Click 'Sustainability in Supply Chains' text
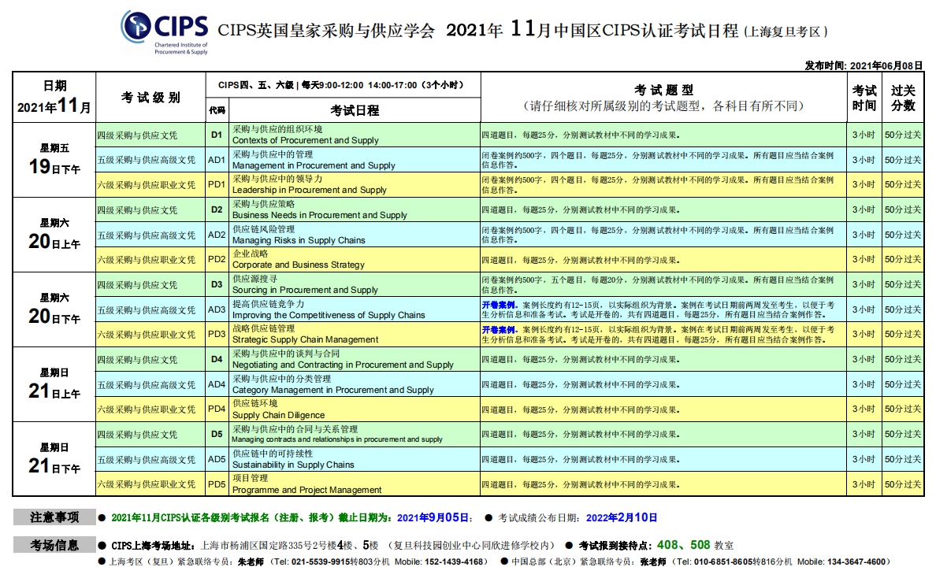The image size is (936, 578). (x=293, y=465)
